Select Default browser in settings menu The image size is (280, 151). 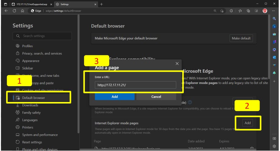[33, 98]
